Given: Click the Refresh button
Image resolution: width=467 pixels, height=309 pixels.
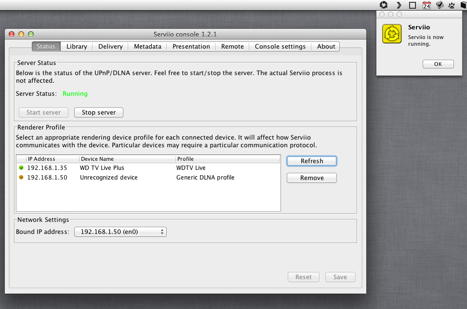Looking at the screenshot, I should pyautogui.click(x=312, y=161).
